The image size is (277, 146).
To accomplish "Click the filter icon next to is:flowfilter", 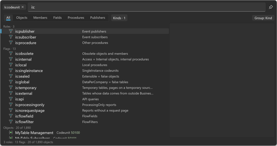I will click(11, 122).
